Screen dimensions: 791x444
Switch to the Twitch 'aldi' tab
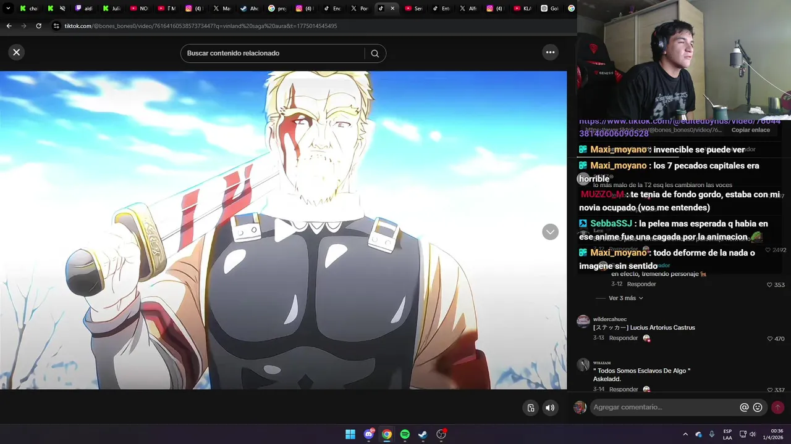[x=84, y=9]
